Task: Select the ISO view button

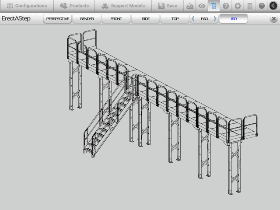Action: click(233, 19)
